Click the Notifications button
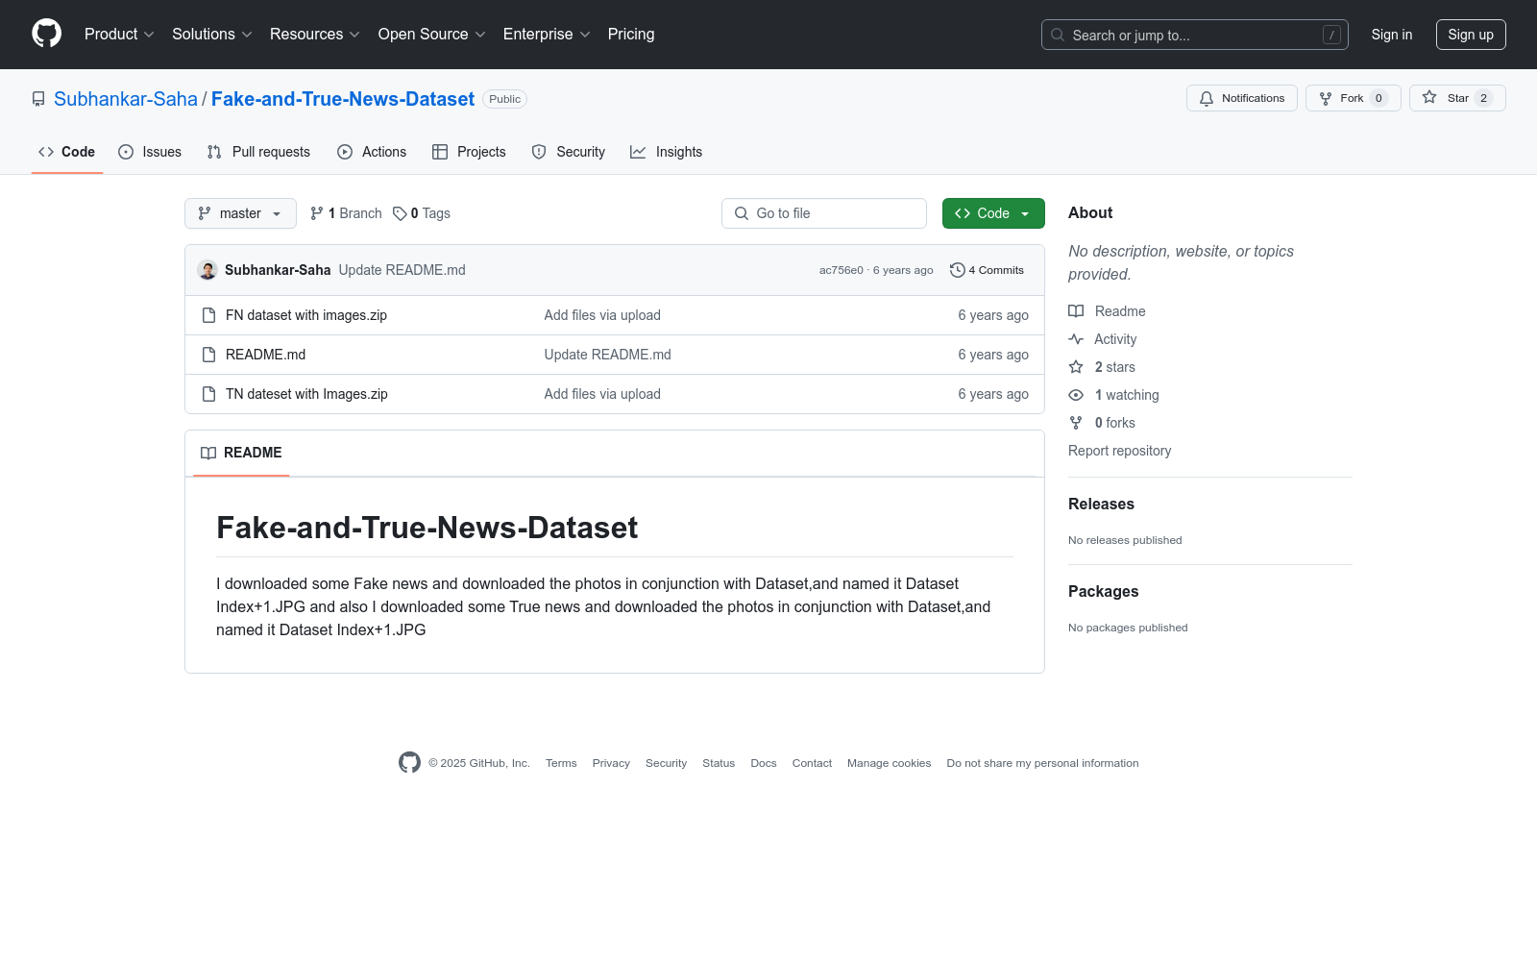The width and height of the screenshot is (1537, 961). (1242, 98)
